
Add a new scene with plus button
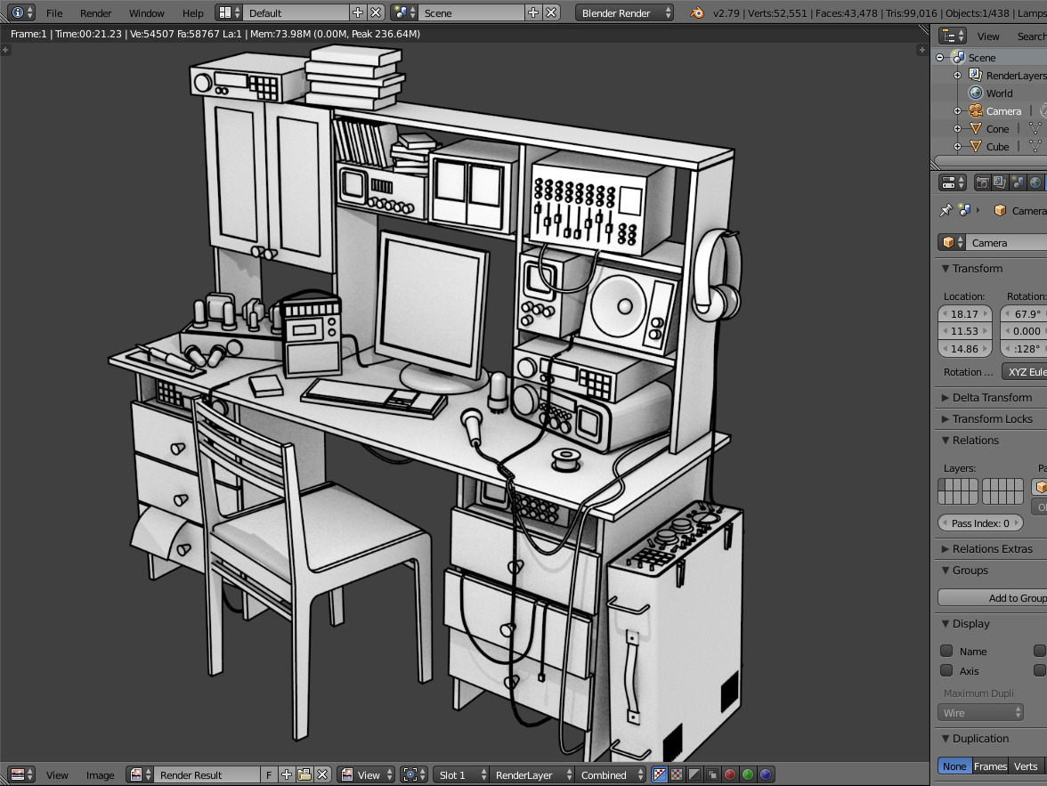532,12
